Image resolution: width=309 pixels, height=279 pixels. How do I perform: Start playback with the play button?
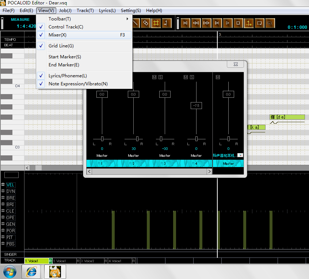point(228,23)
